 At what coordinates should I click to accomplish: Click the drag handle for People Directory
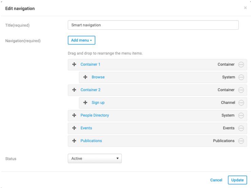(74, 115)
